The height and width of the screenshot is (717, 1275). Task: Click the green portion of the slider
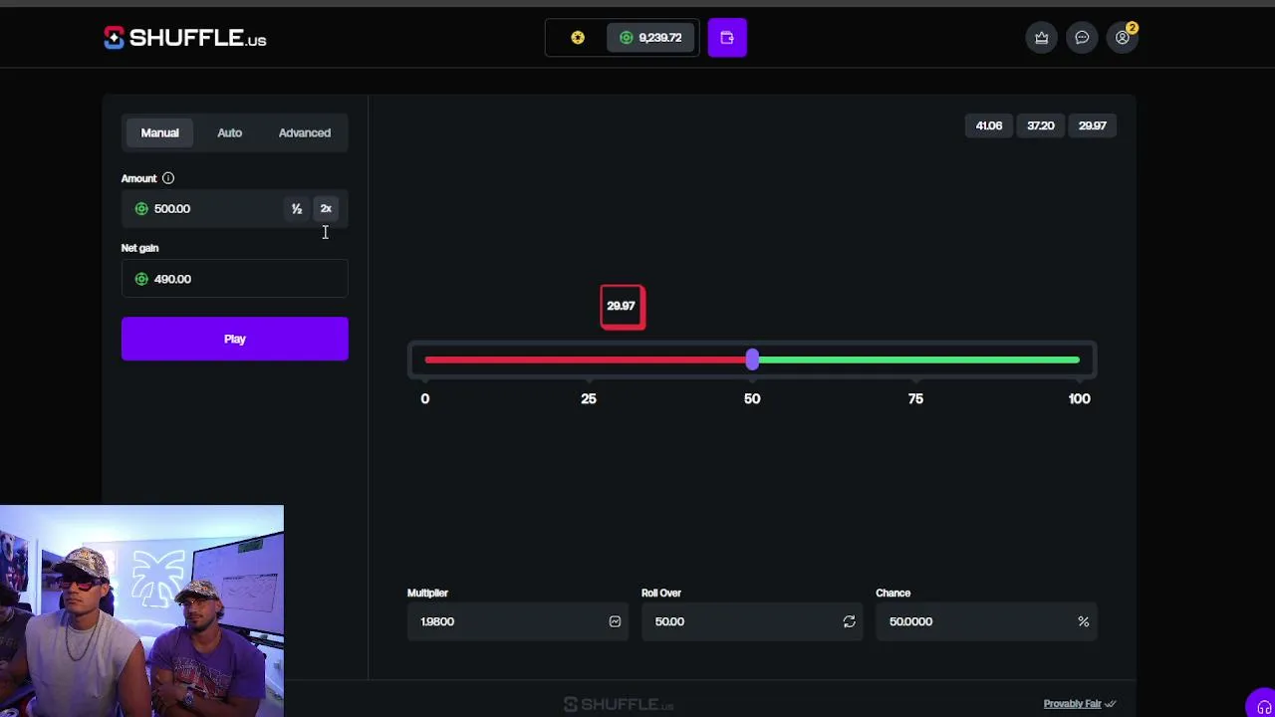point(918,359)
